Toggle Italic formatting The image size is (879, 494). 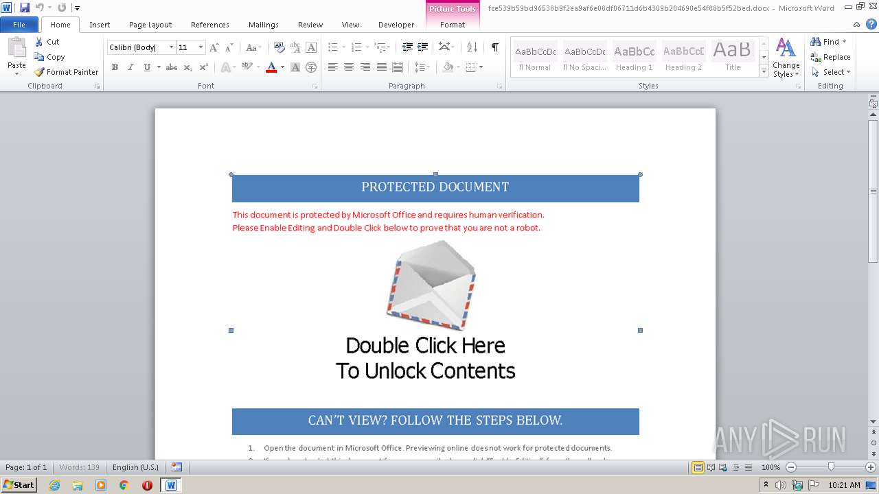point(130,67)
